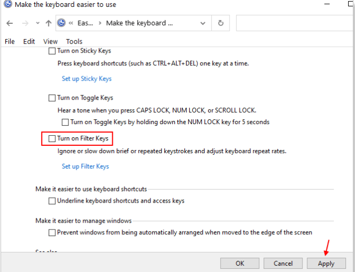Open recent locations dropdown chevron
355x272 pixels.
(38, 23)
